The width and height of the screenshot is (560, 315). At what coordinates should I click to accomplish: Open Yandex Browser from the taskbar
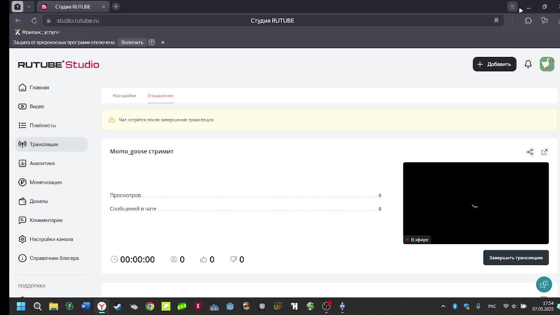(x=101, y=306)
